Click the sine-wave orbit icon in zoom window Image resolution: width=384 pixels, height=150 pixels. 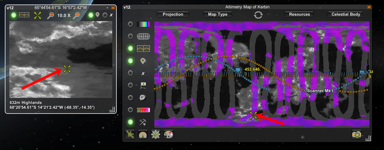(24, 15)
